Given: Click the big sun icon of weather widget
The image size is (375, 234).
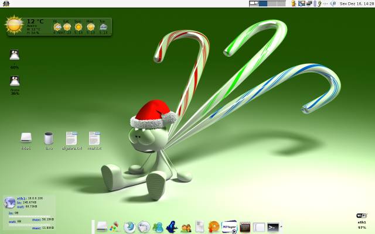Looking at the screenshot, I should click(14, 25).
